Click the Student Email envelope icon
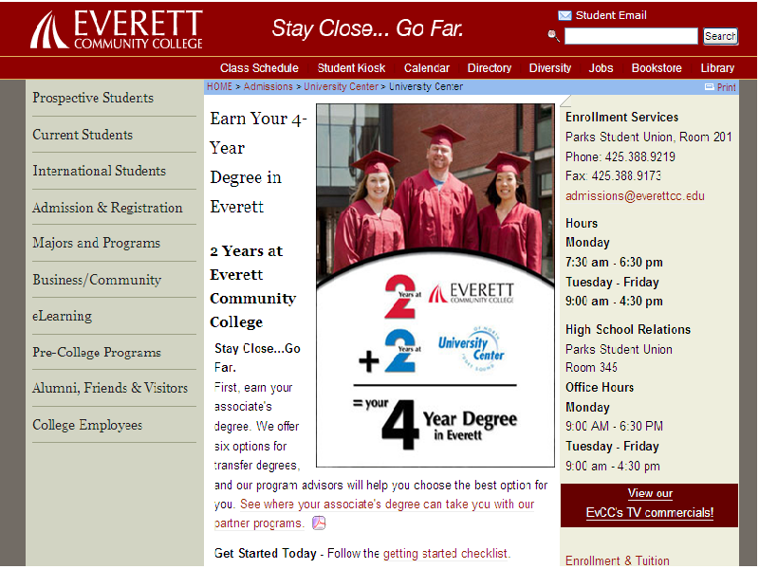Viewport: 759px width, 569px height. [x=565, y=15]
